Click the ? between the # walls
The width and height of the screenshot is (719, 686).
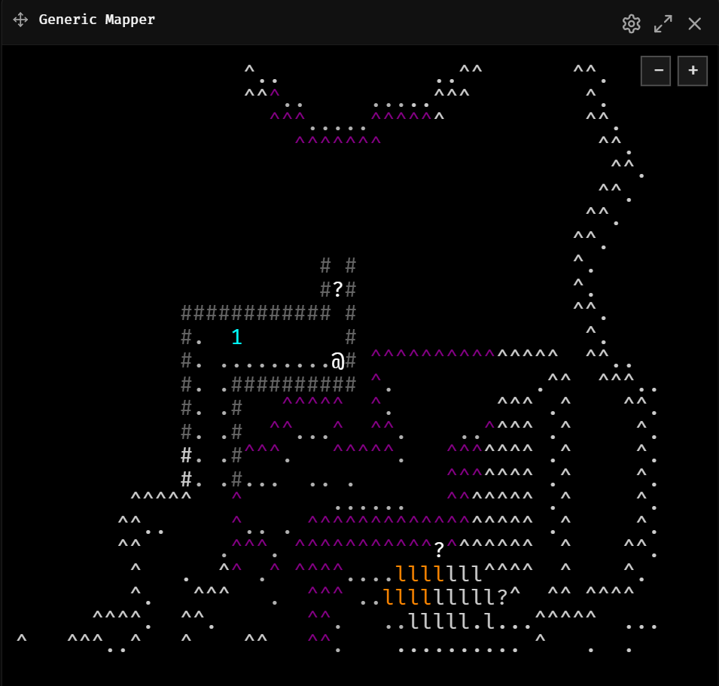337,289
